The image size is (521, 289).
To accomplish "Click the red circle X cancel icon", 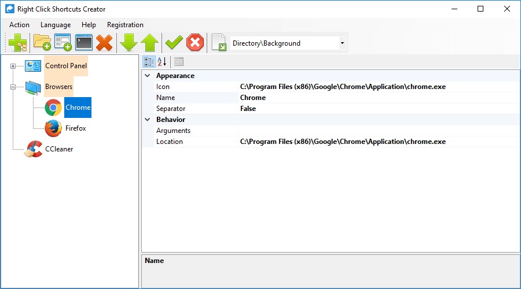I will (196, 43).
